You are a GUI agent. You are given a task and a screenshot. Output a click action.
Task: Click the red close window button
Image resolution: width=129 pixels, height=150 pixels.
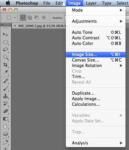click(x=4, y=10)
